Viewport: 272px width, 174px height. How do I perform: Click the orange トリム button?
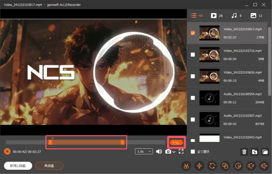click(176, 142)
